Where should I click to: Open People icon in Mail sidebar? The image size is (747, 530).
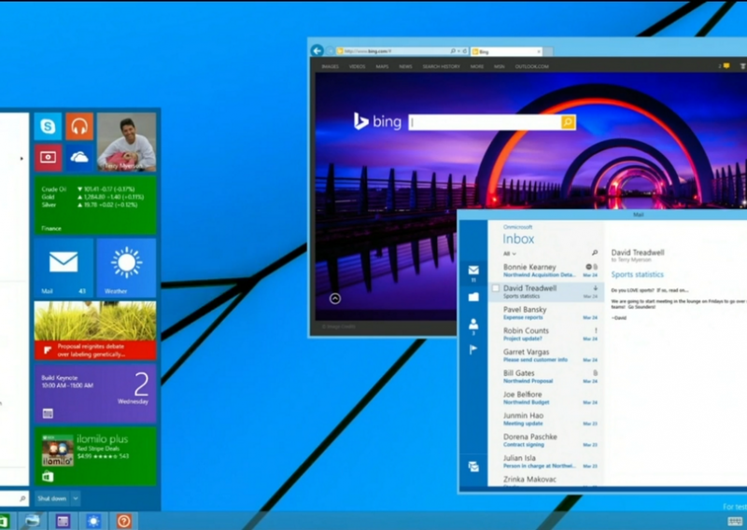coord(473,325)
